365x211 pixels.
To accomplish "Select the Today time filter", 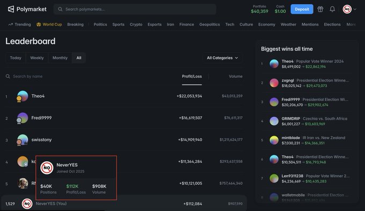I will pyautogui.click(x=16, y=58).
